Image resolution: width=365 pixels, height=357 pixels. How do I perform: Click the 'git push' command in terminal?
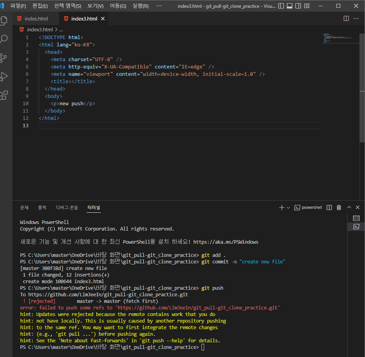click(x=212, y=288)
